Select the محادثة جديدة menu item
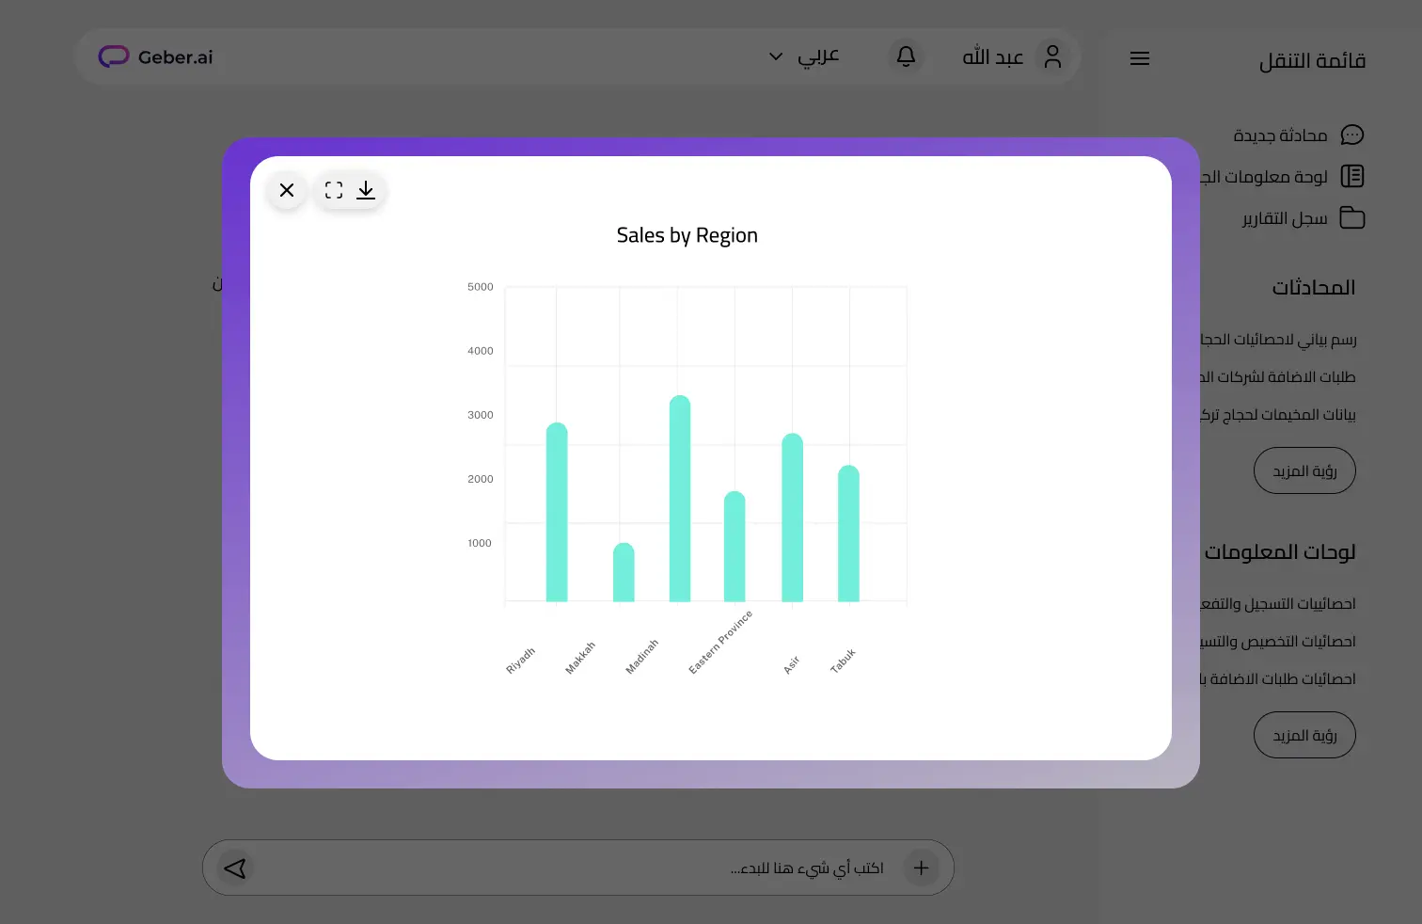This screenshot has height=924, width=1422. [1282, 135]
